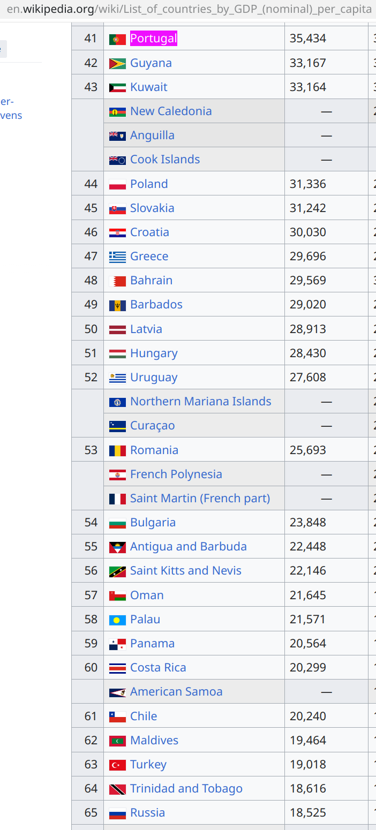376x830 pixels.
Task: Click the Greece flag icon
Action: point(117,256)
